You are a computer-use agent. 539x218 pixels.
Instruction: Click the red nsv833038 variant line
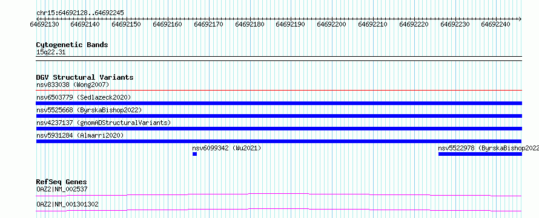click(x=279, y=91)
